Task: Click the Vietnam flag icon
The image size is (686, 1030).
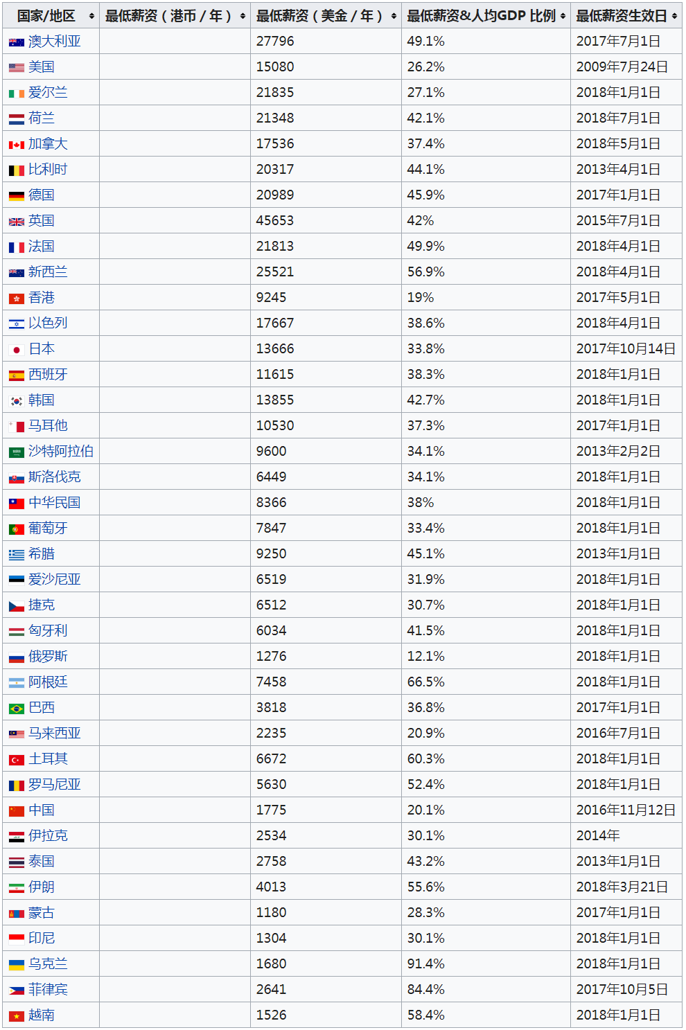Action: coord(17,1016)
